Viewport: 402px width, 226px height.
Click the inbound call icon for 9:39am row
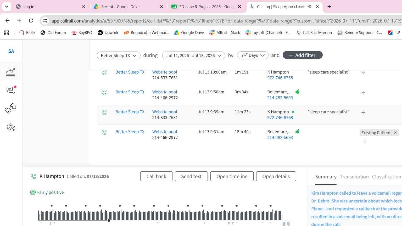(104, 112)
